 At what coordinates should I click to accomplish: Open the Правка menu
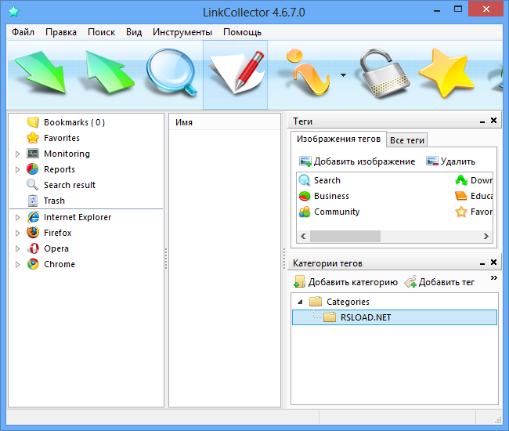point(61,32)
